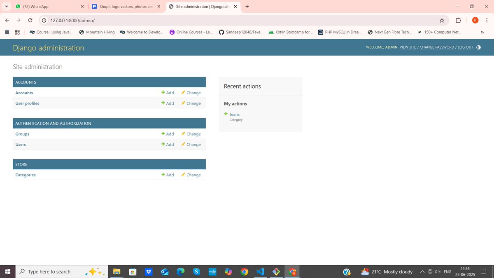Open the Accounts model link
Image resolution: width=494 pixels, height=278 pixels.
(x=24, y=93)
